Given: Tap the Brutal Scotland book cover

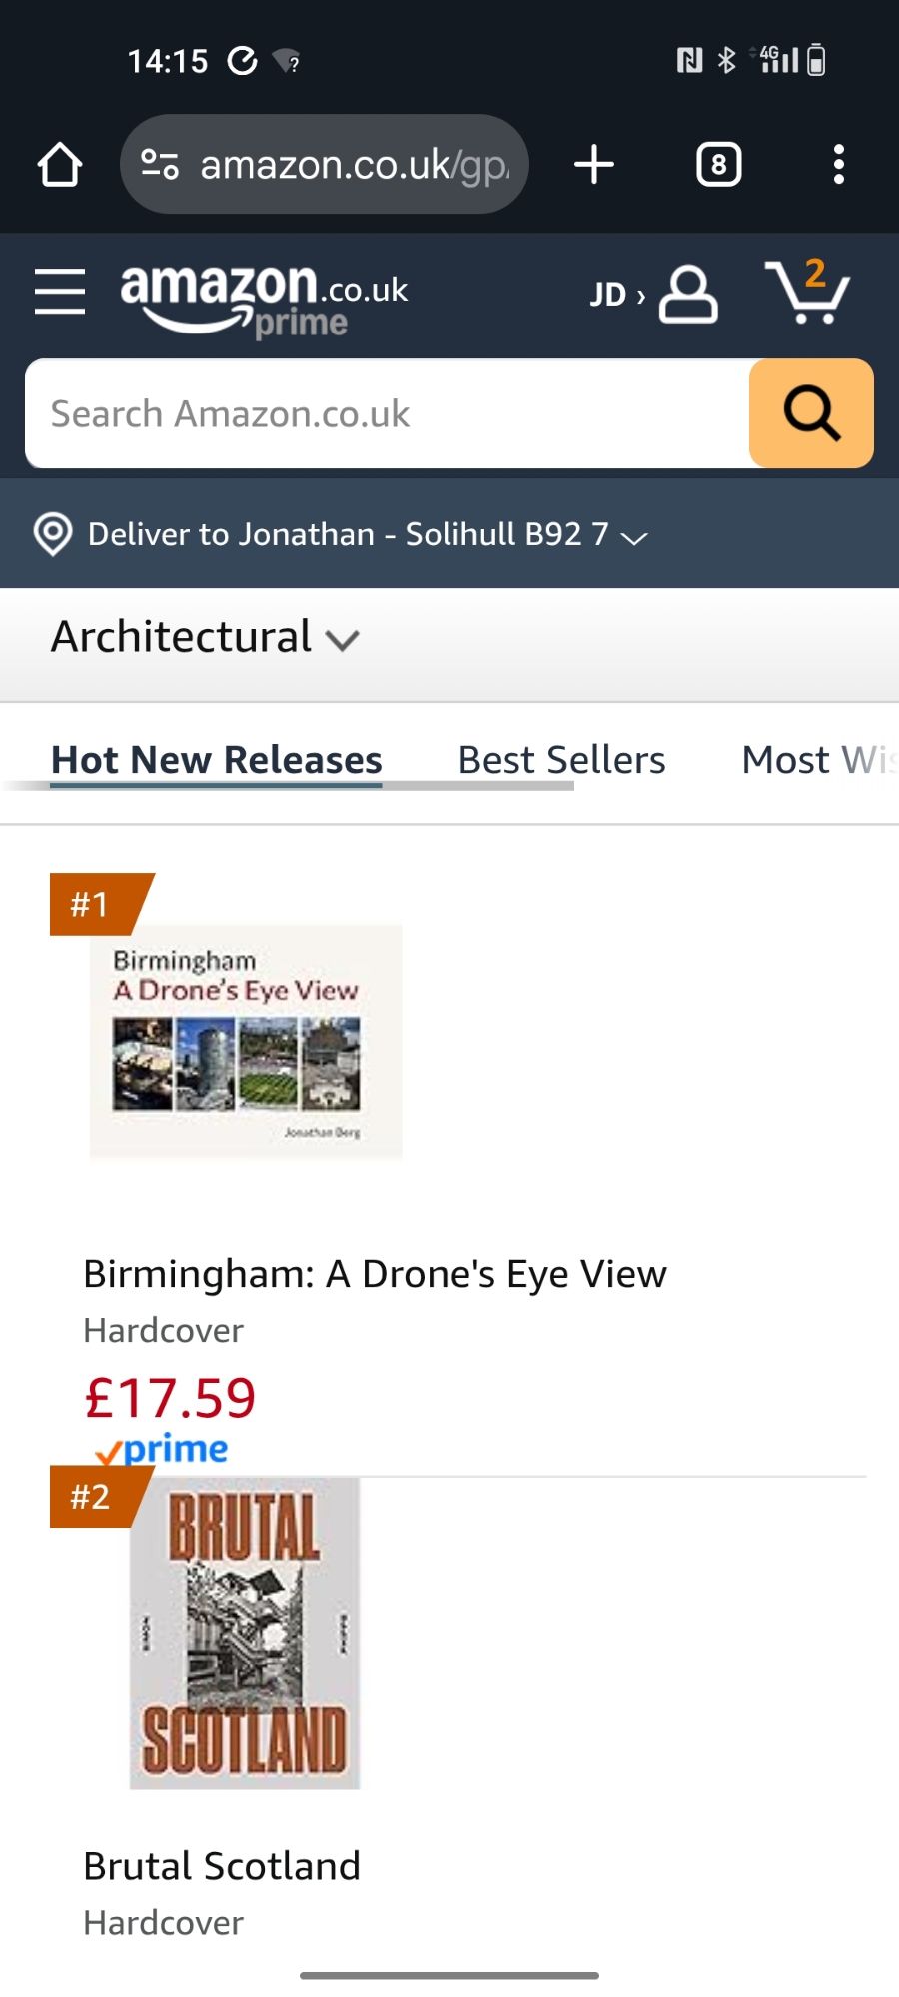Looking at the screenshot, I should click(x=245, y=1634).
